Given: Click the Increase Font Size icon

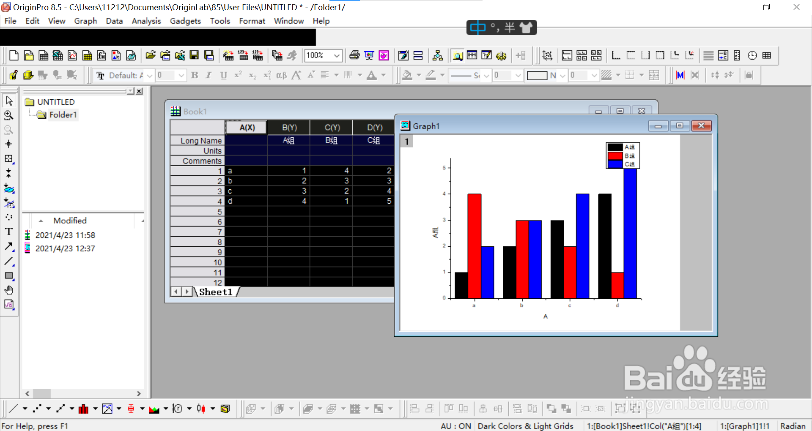Looking at the screenshot, I should click(296, 75).
